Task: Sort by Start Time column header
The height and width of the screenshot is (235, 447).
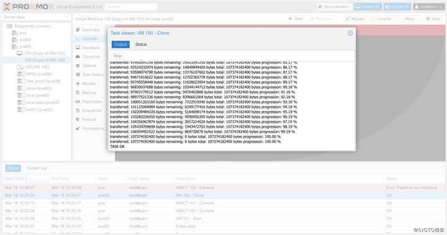Action: [x=25, y=179]
